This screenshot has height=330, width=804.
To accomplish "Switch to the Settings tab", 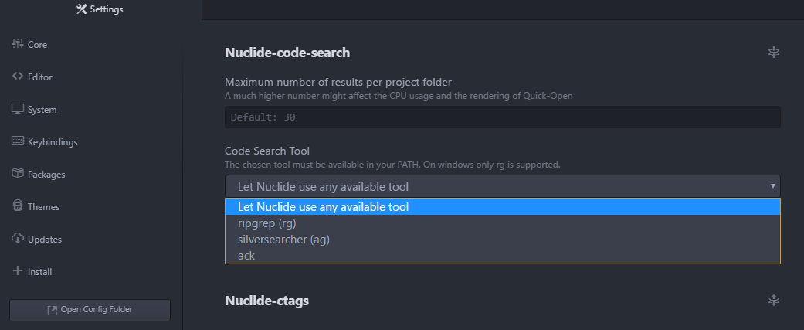I will 100,9.
